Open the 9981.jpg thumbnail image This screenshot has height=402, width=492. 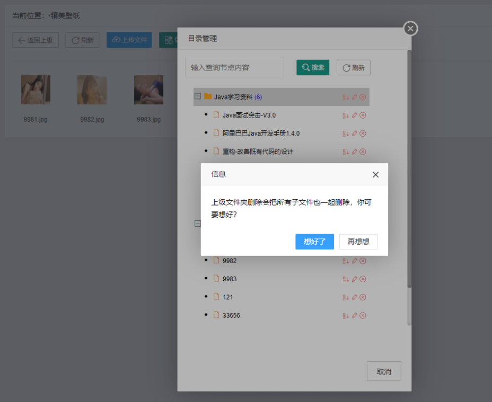click(x=36, y=90)
